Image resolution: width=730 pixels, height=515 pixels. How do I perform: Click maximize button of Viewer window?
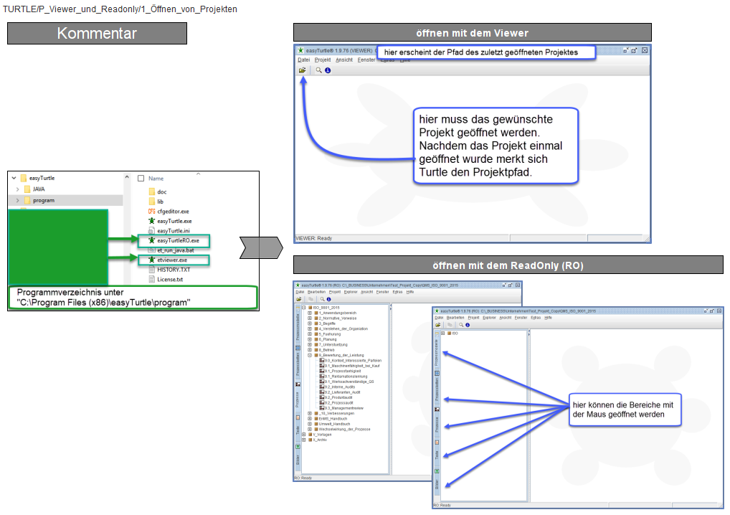(x=634, y=50)
